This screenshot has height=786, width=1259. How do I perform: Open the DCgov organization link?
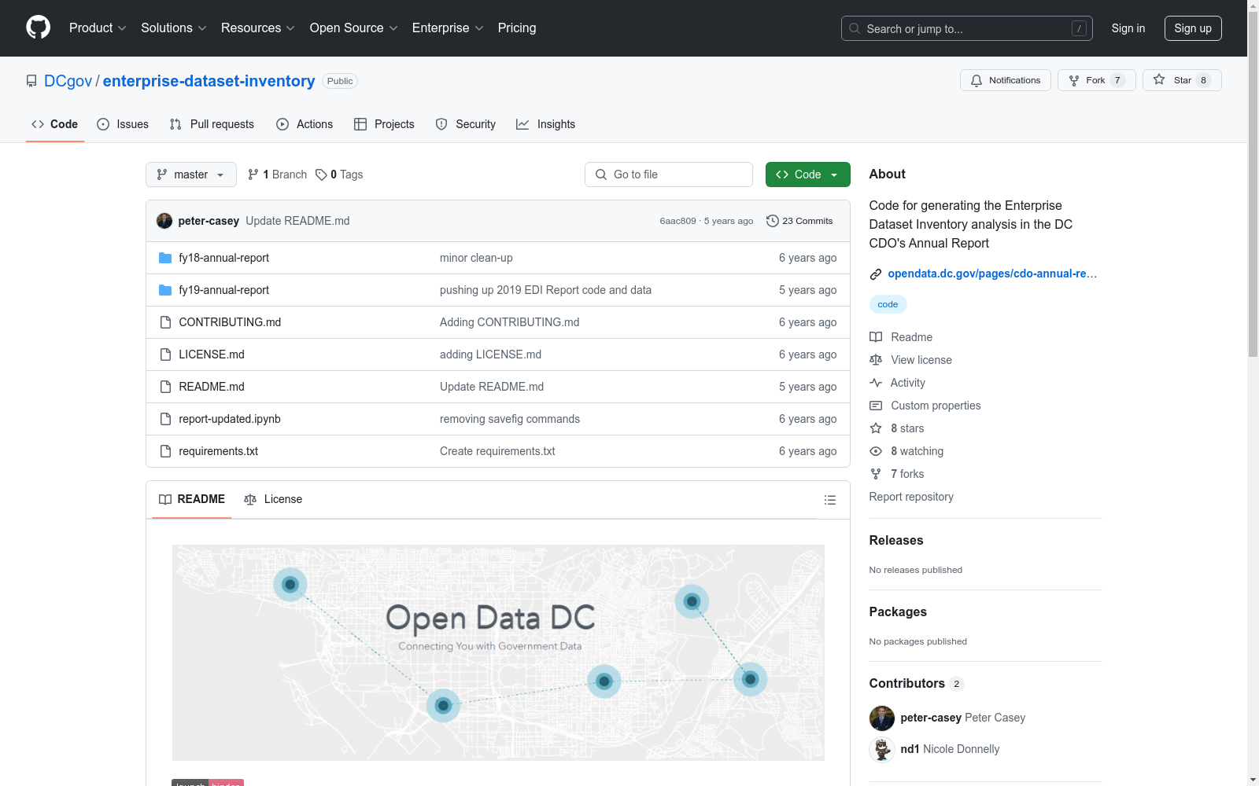click(x=68, y=81)
